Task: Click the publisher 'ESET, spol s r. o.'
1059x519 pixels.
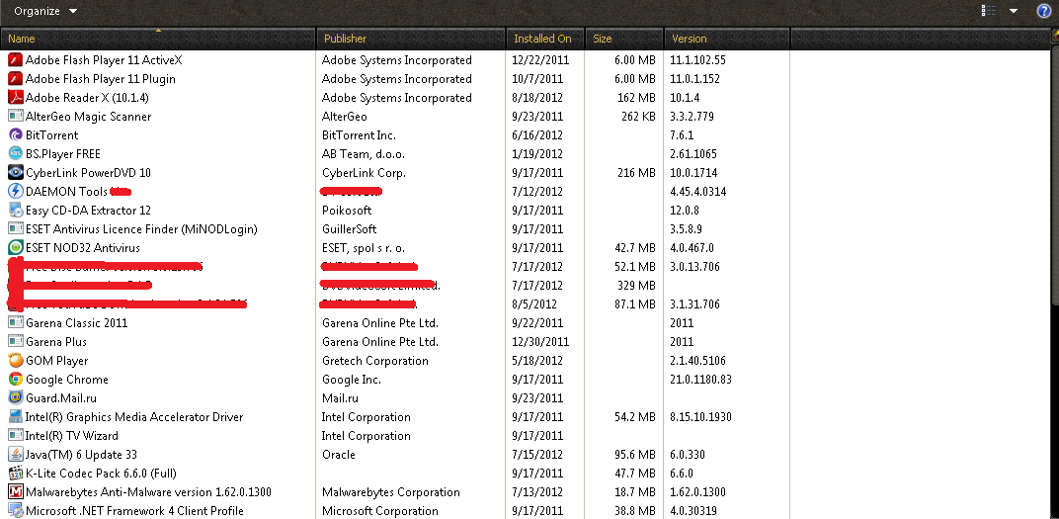Action: [x=364, y=248]
